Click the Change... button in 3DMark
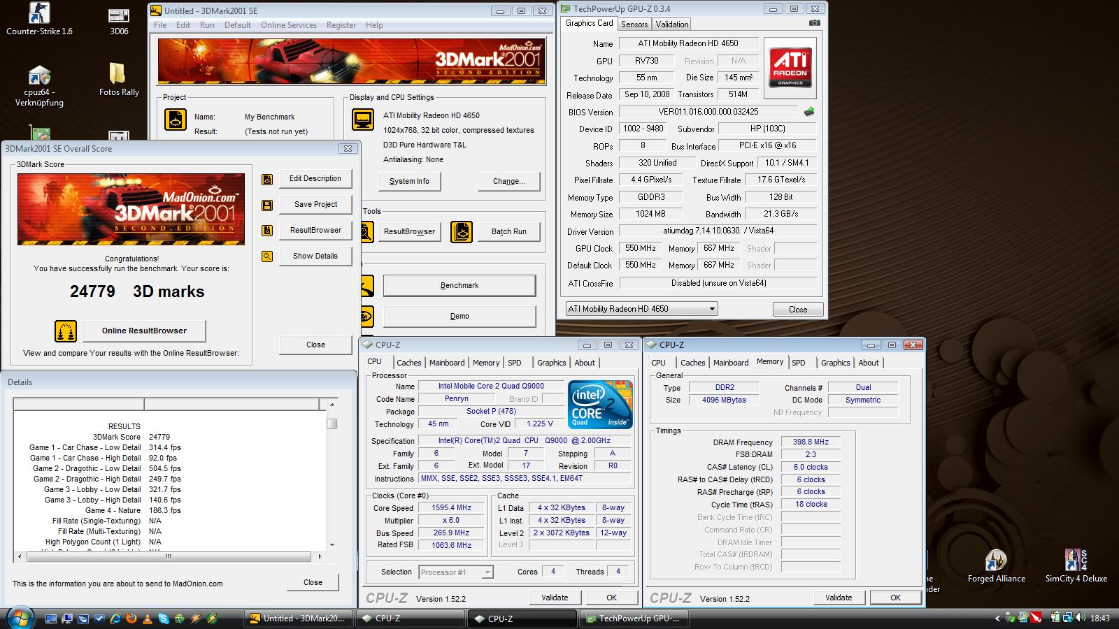The image size is (1119, 629). pos(508,181)
